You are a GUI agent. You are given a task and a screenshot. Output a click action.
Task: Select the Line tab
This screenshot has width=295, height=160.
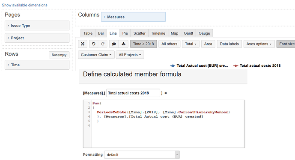point(113,33)
